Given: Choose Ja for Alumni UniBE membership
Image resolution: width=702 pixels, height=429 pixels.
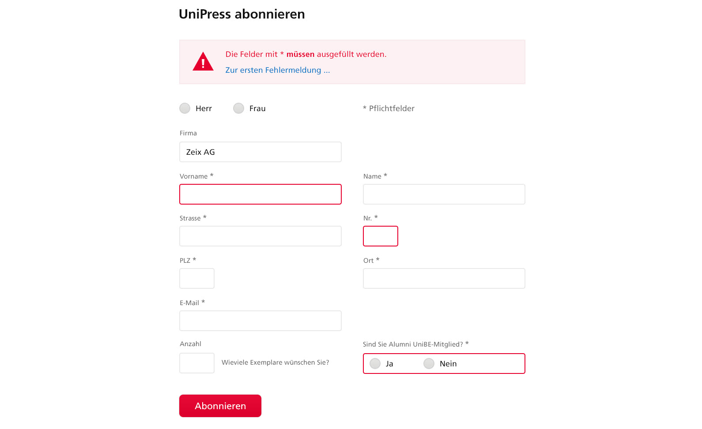Looking at the screenshot, I should coord(375,364).
